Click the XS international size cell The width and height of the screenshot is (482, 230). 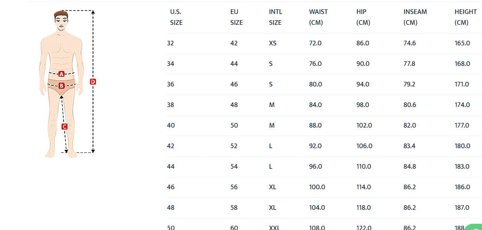point(273,43)
